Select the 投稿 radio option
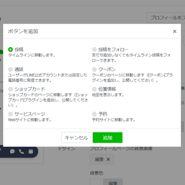The image size is (185, 185). click(10, 50)
